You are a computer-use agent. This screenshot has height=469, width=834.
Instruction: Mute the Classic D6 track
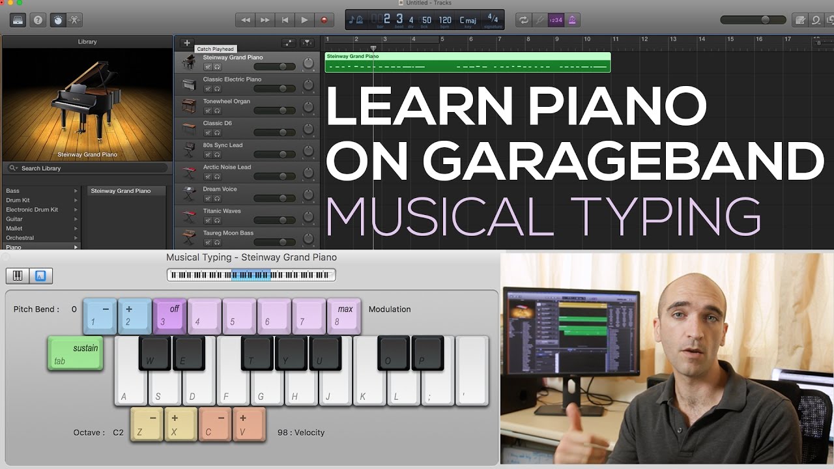tap(208, 132)
